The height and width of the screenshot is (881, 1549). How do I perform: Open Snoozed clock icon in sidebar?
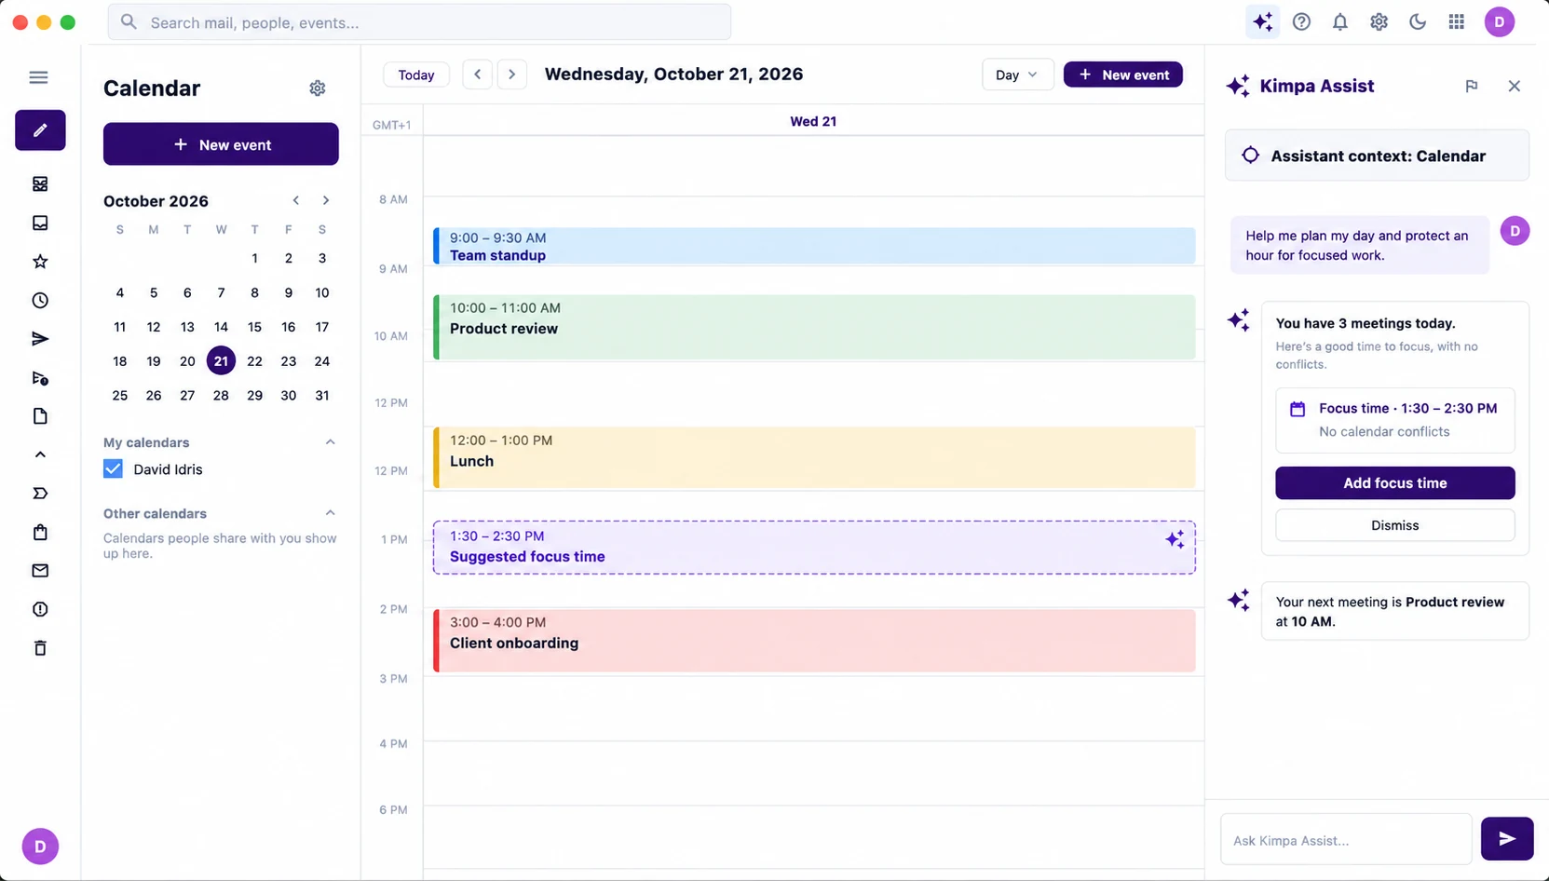click(x=40, y=301)
